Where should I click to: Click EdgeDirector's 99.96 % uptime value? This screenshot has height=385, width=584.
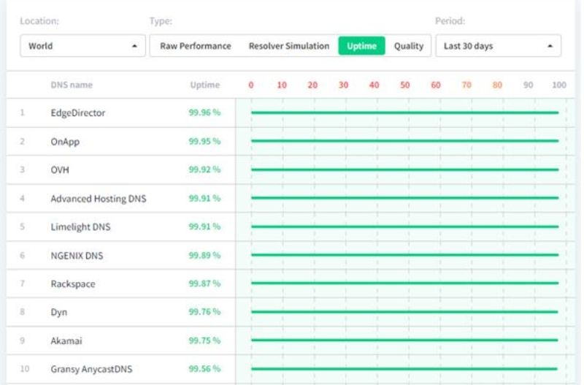pyautogui.click(x=204, y=113)
